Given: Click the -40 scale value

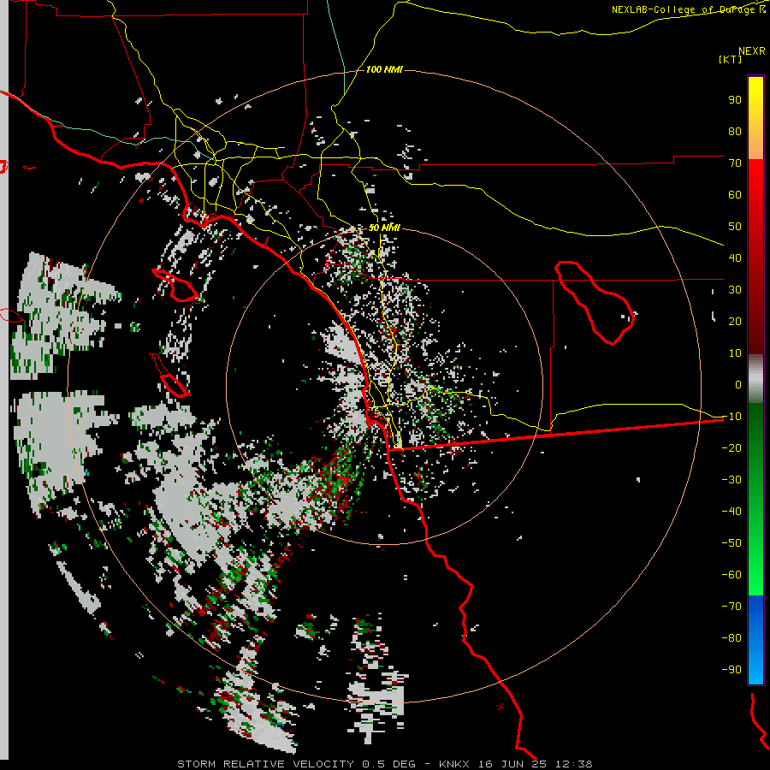Looking at the screenshot, I should [731, 512].
